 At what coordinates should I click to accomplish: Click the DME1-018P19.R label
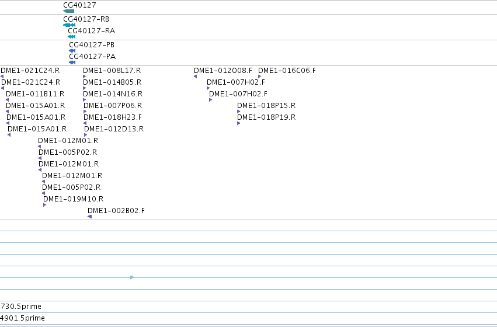(x=266, y=117)
